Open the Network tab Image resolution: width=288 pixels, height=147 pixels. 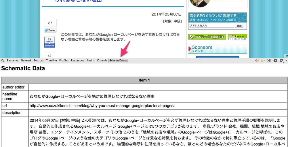(x=26, y=60)
